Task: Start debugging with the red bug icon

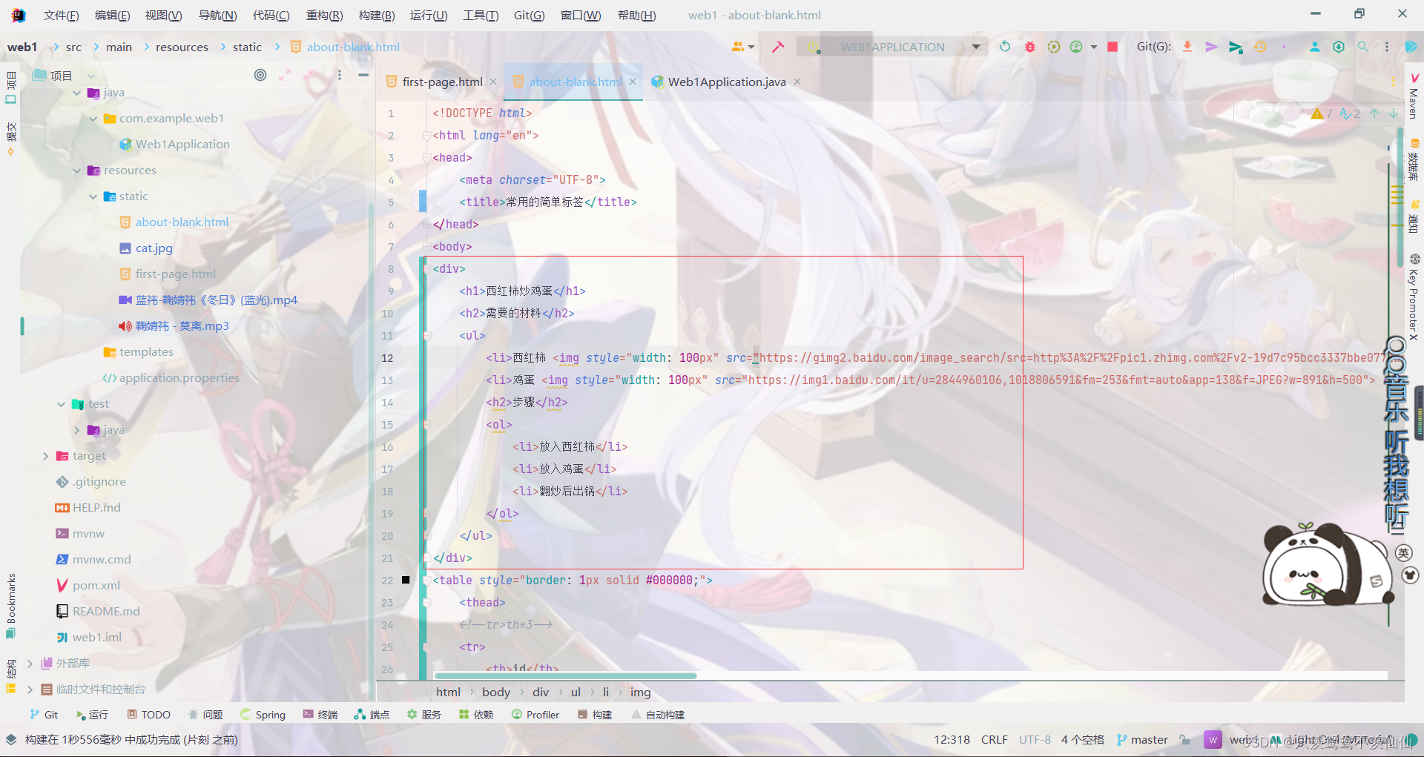Action: click(1029, 47)
